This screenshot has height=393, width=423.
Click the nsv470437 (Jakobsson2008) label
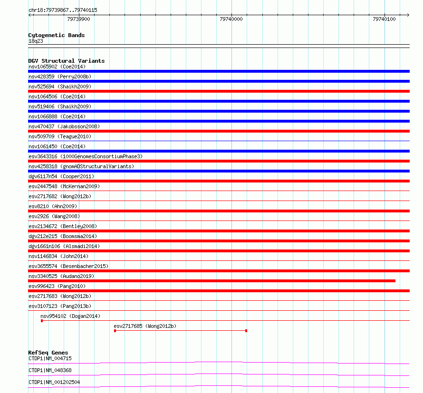click(64, 126)
